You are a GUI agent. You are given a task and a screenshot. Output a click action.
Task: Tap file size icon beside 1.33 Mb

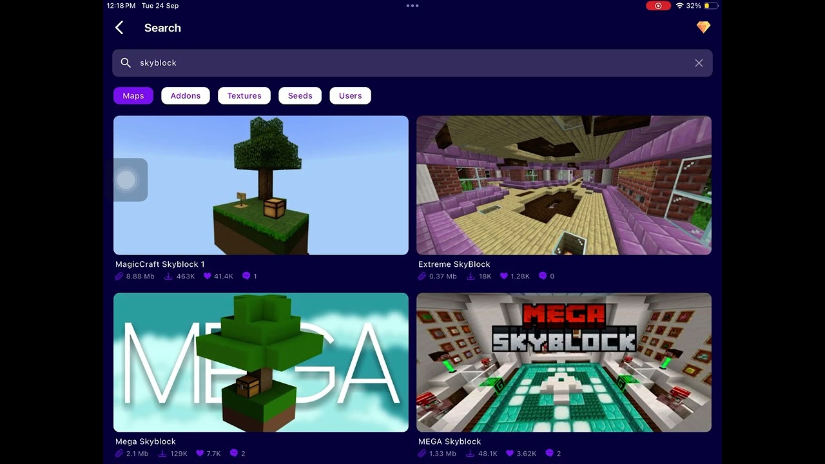tap(422, 453)
